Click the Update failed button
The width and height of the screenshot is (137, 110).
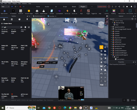tap(102, 7)
